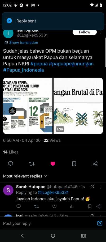The height and width of the screenshot is (242, 106).
Task: Open the #papuapegunungan hashtag
Action: click(x=71, y=64)
